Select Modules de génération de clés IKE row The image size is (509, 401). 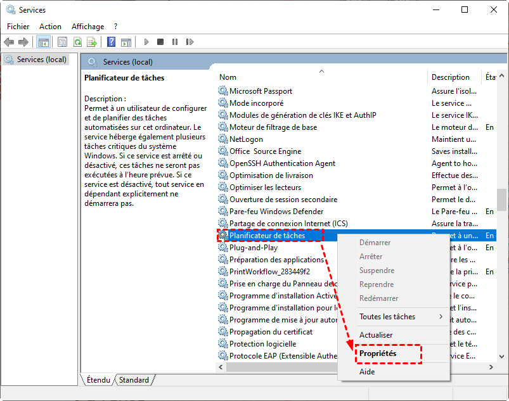[303, 115]
